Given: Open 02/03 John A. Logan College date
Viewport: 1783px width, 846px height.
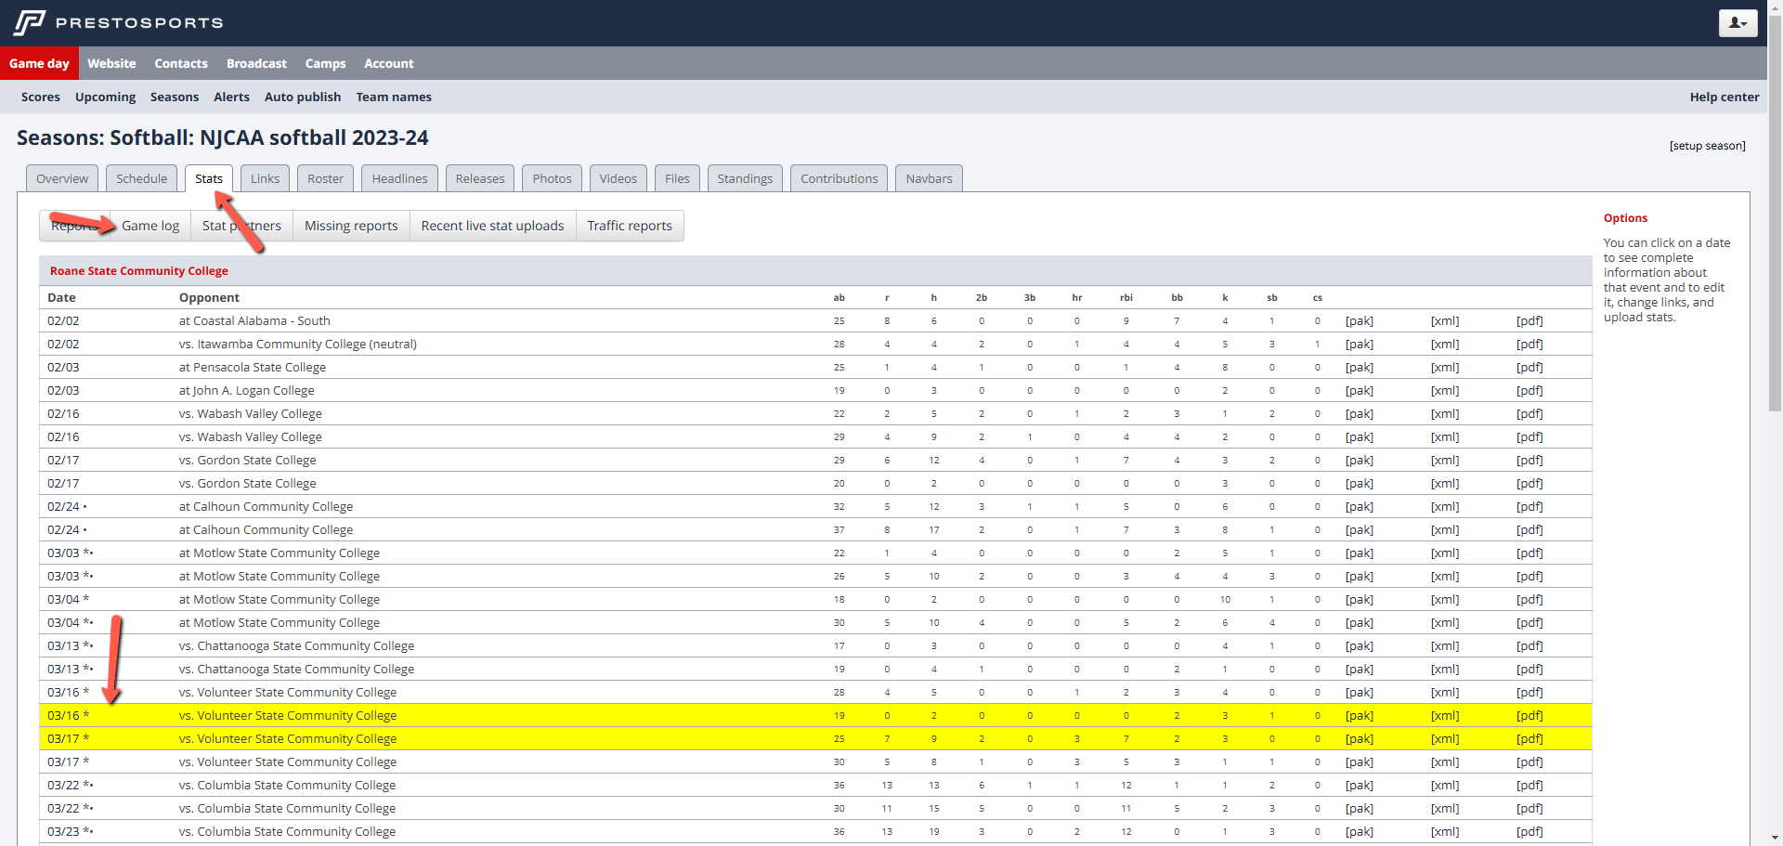Looking at the screenshot, I should point(63,390).
